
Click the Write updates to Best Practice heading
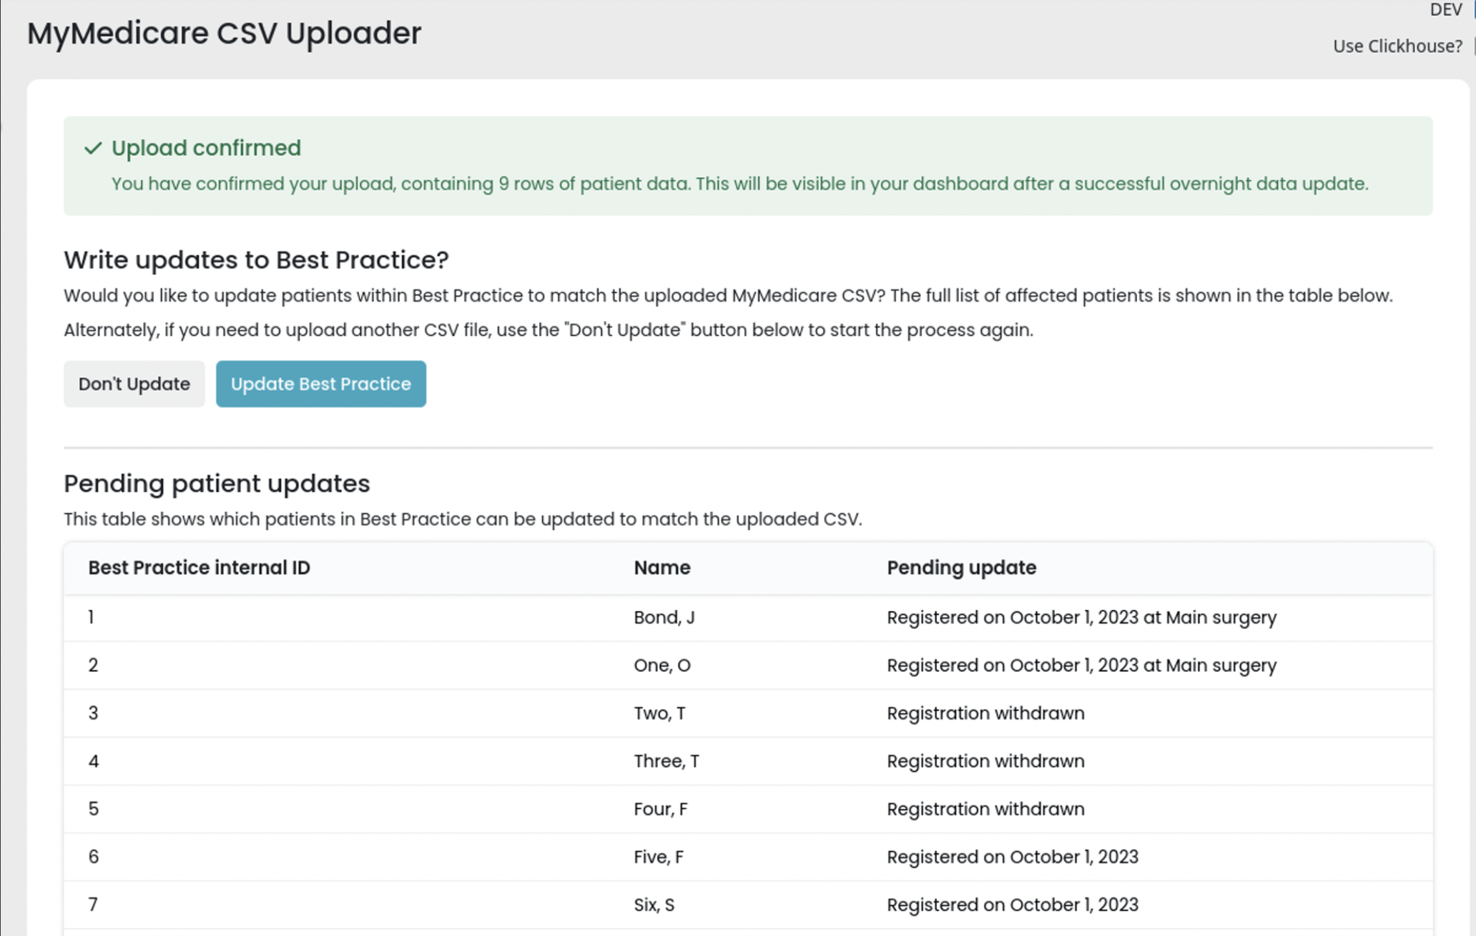256,260
